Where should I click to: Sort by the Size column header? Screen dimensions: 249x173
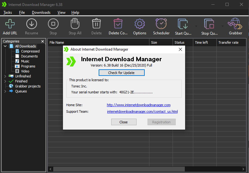(x=161, y=42)
